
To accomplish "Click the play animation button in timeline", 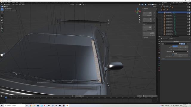I will [x=80, y=96].
